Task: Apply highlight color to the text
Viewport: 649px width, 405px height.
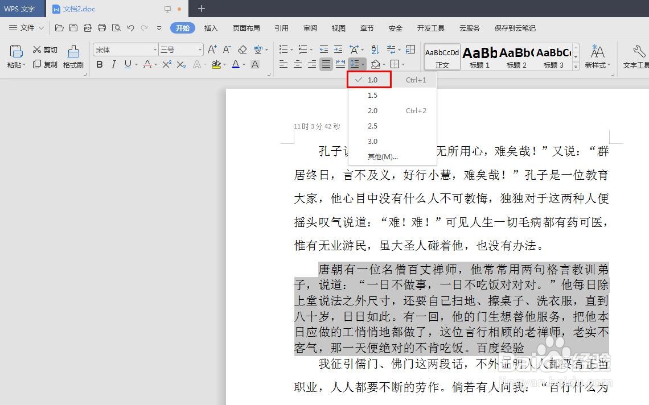Action: [216, 64]
